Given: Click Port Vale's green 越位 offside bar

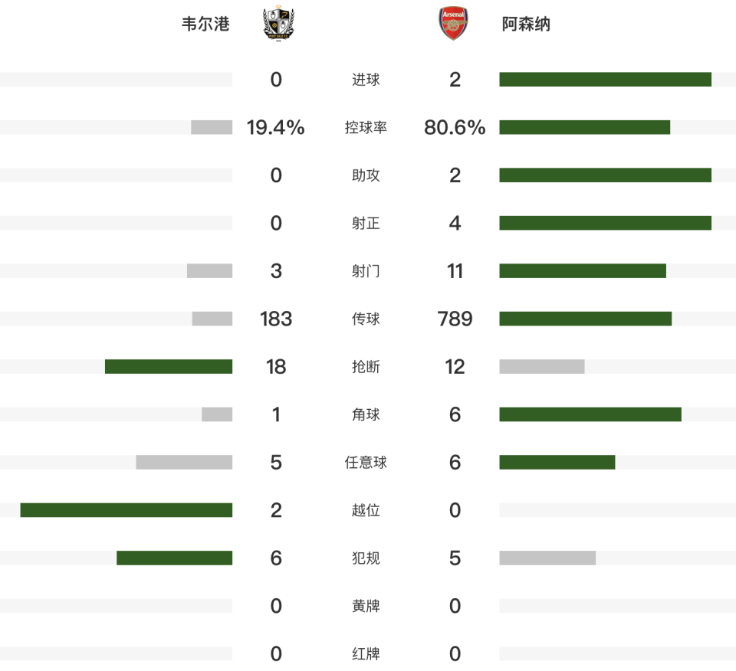Looking at the screenshot, I should click(127, 510).
